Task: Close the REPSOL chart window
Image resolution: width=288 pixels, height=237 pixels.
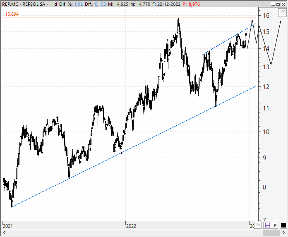Action: (283, 4)
